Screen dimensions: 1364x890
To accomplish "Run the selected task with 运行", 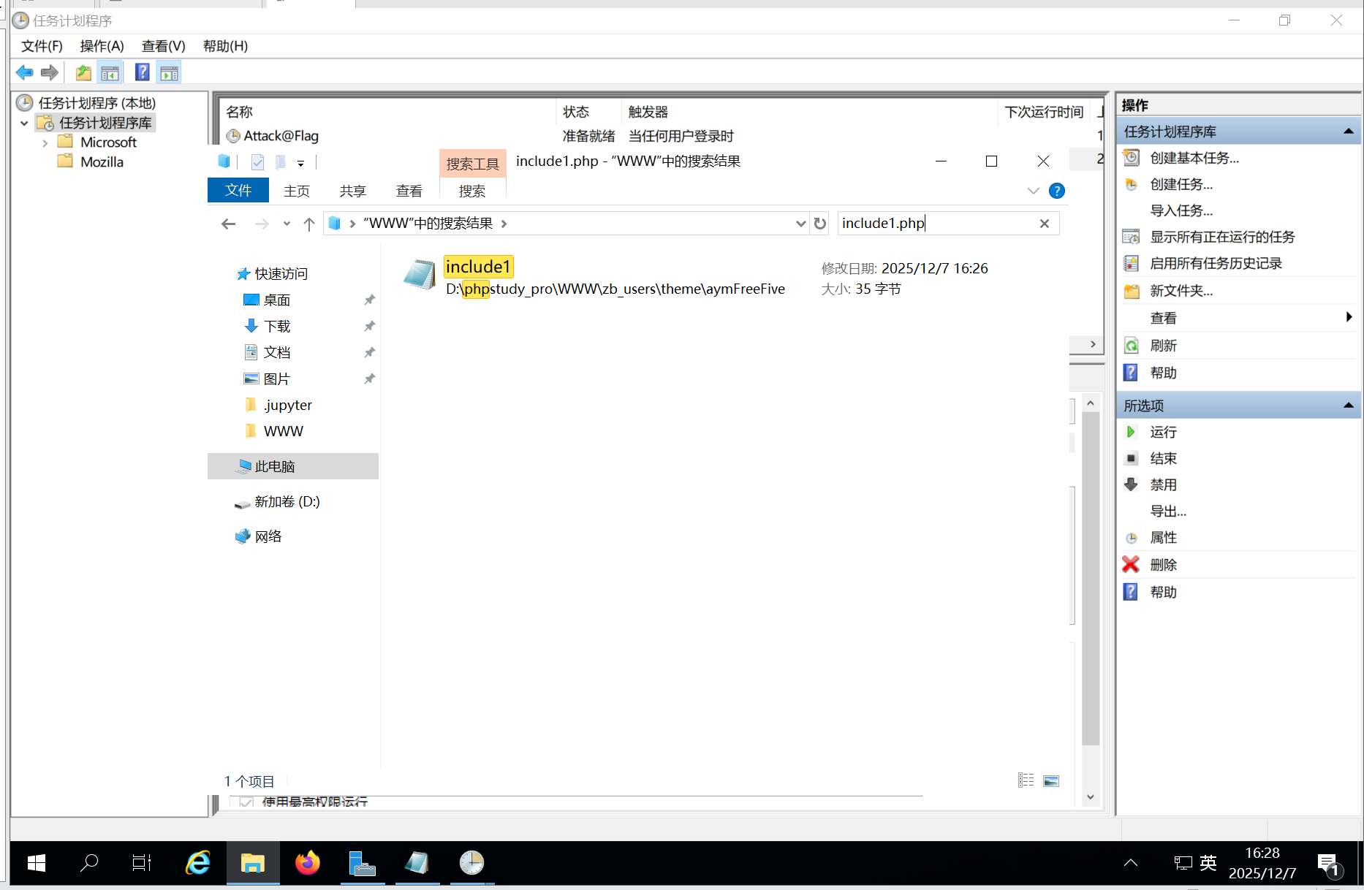I will [x=1163, y=432].
